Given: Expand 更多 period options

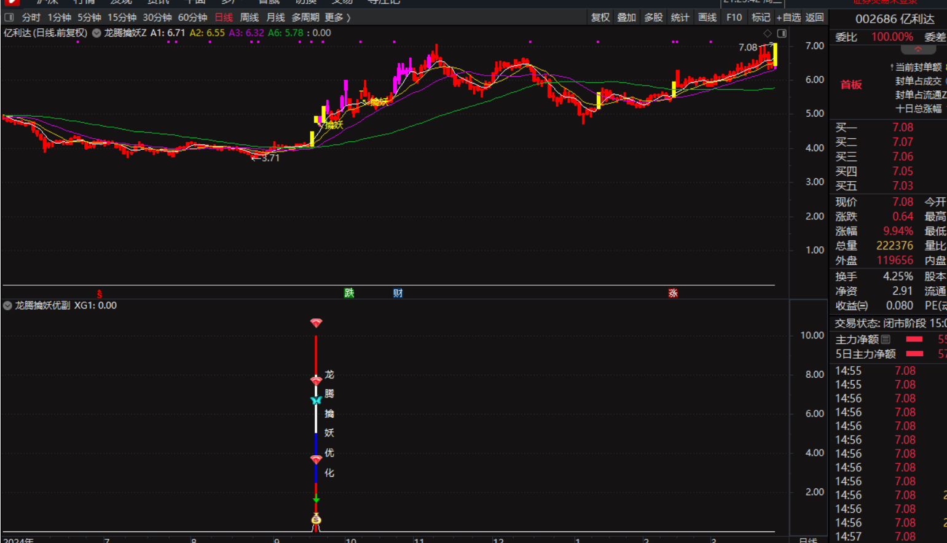Looking at the screenshot, I should point(337,17).
